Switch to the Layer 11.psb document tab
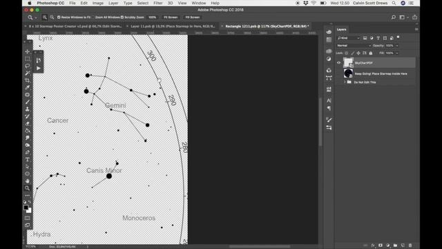 pyautogui.click(x=173, y=26)
